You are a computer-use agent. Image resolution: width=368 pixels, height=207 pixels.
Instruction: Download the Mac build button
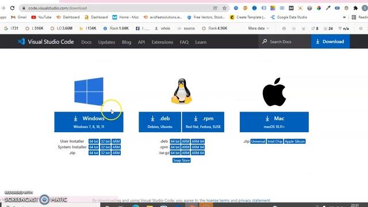(x=274, y=122)
